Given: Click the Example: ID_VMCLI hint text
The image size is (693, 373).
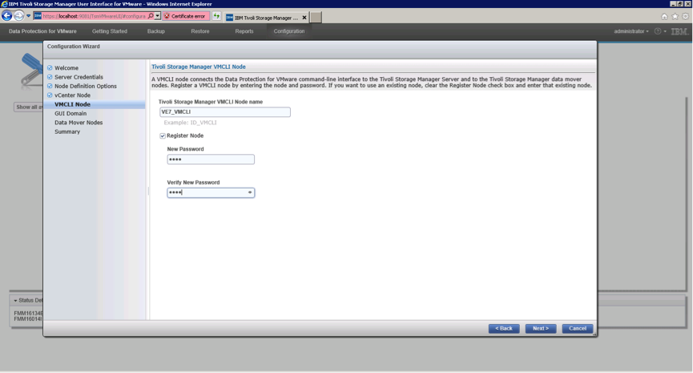Looking at the screenshot, I should [190, 123].
